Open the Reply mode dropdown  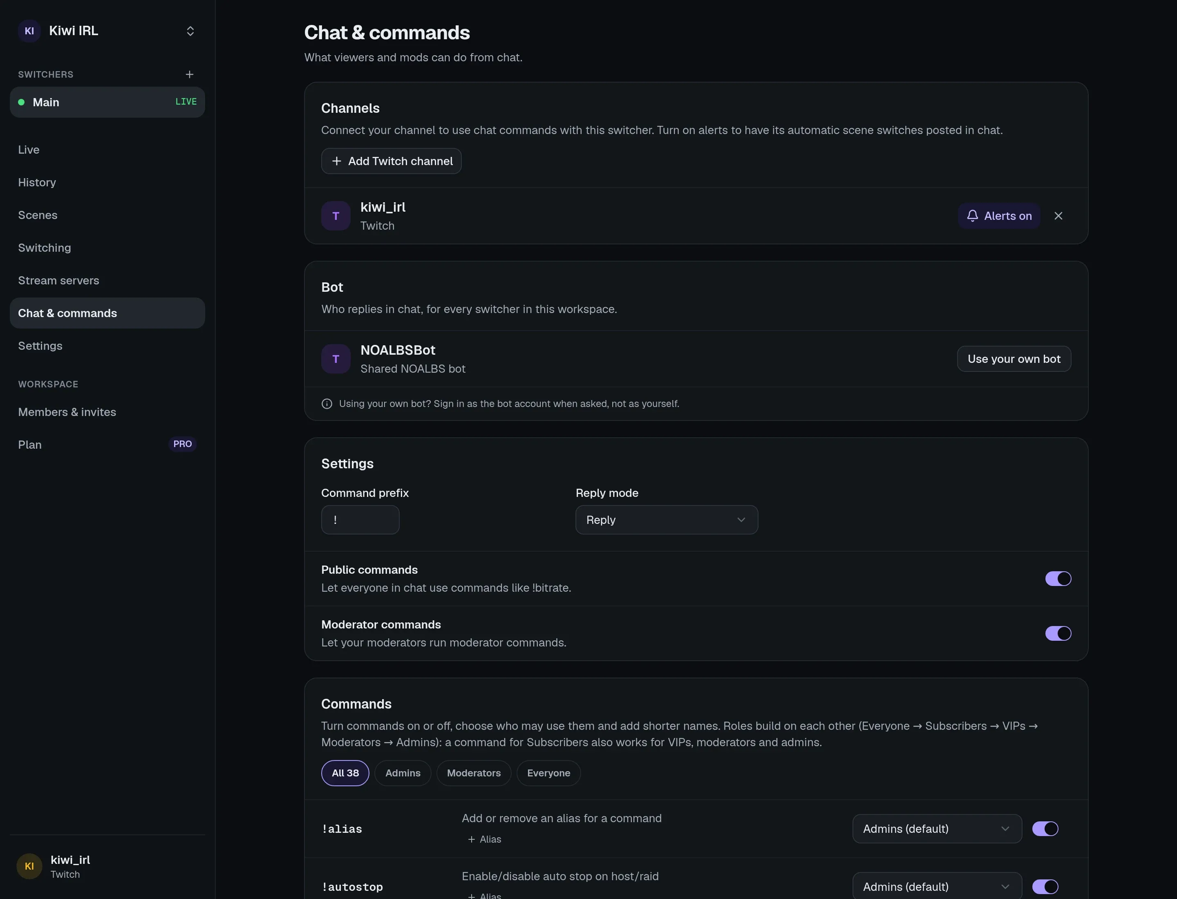[x=667, y=520]
